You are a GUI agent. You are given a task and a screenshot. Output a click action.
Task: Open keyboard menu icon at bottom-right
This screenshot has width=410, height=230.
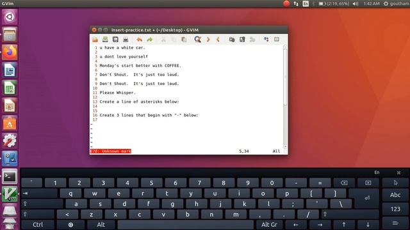[395, 223]
